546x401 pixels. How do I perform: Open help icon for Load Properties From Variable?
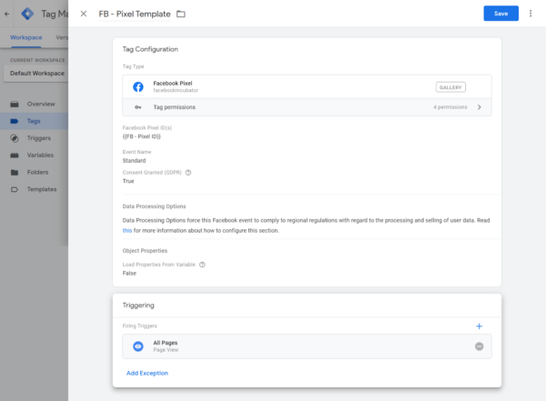click(202, 265)
